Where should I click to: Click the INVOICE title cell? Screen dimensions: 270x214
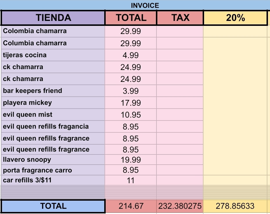[x=145, y=6]
